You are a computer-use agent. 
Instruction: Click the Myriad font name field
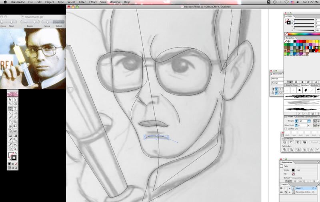tap(277, 78)
